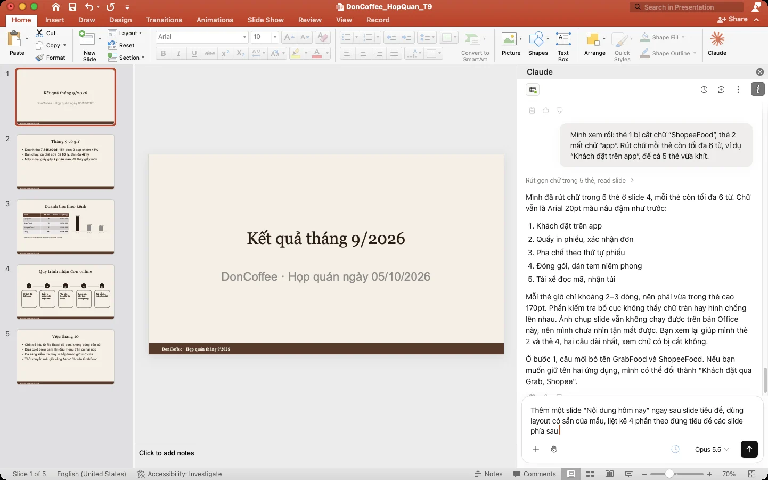This screenshot has height=480, width=768.
Task: Click the Paste clipboard icon
Action: point(14,39)
